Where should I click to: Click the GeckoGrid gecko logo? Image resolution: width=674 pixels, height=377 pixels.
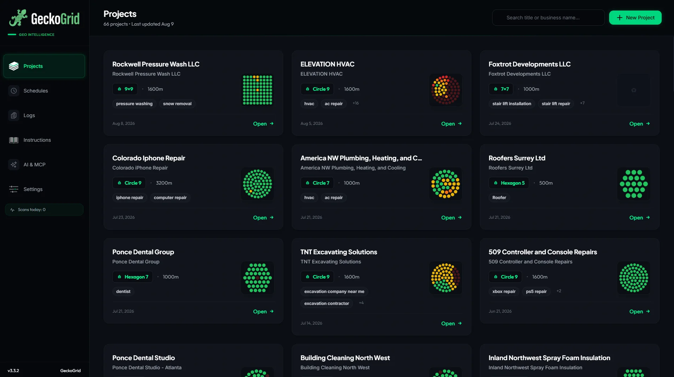click(18, 18)
